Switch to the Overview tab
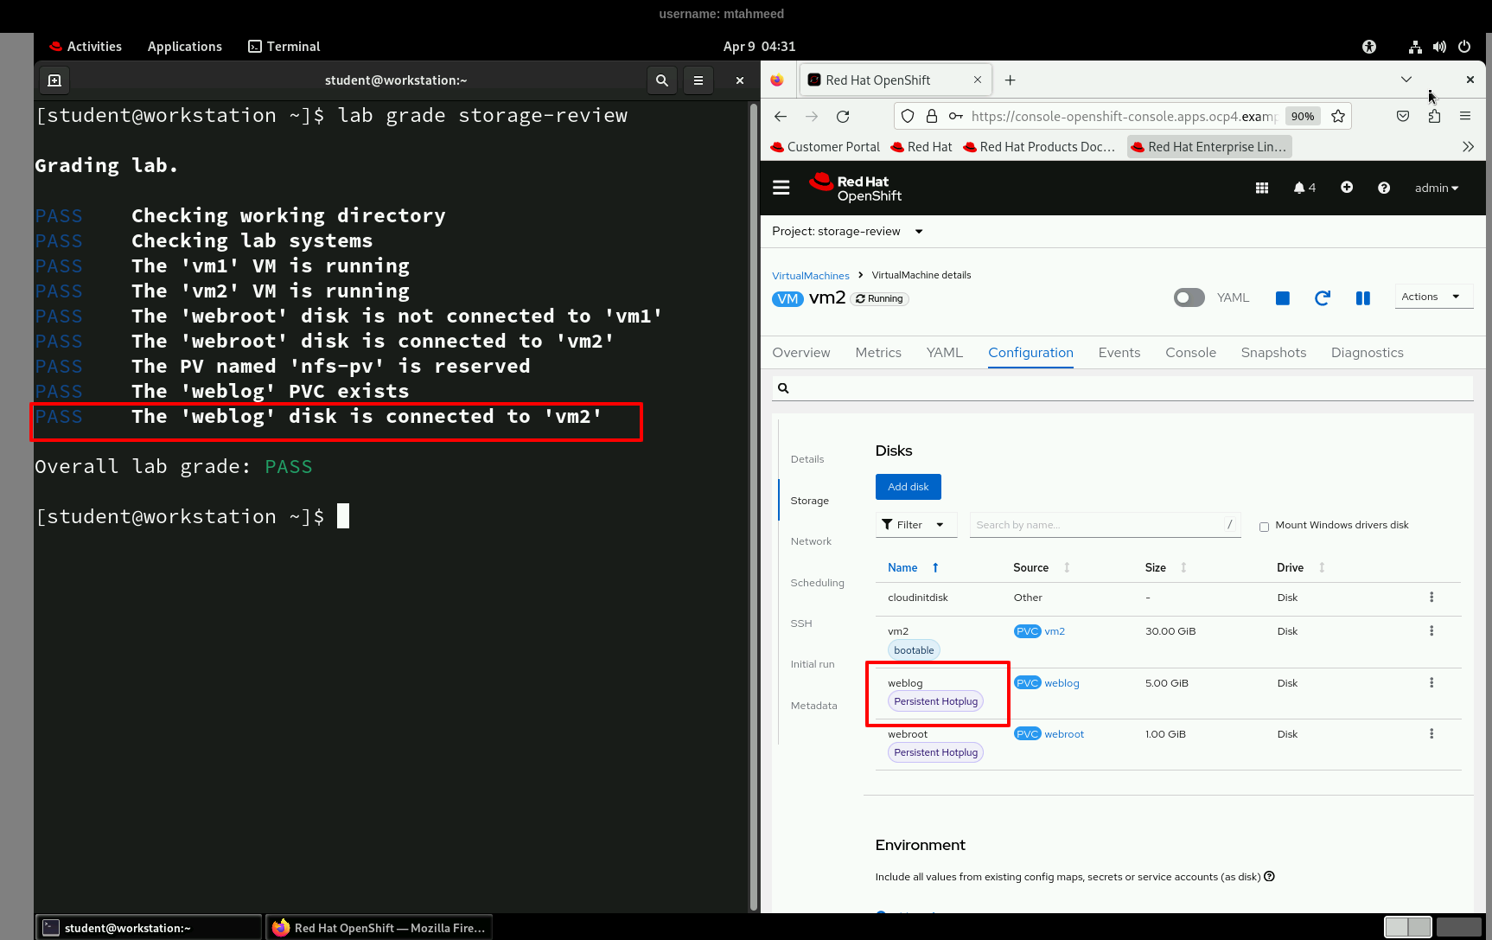This screenshot has width=1492, height=940. click(801, 353)
